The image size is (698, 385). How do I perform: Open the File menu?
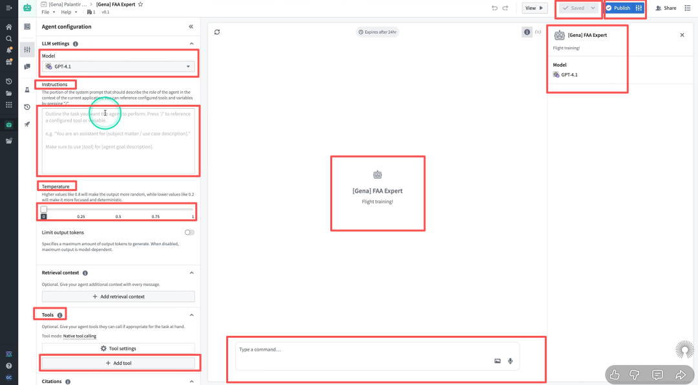(x=48, y=12)
